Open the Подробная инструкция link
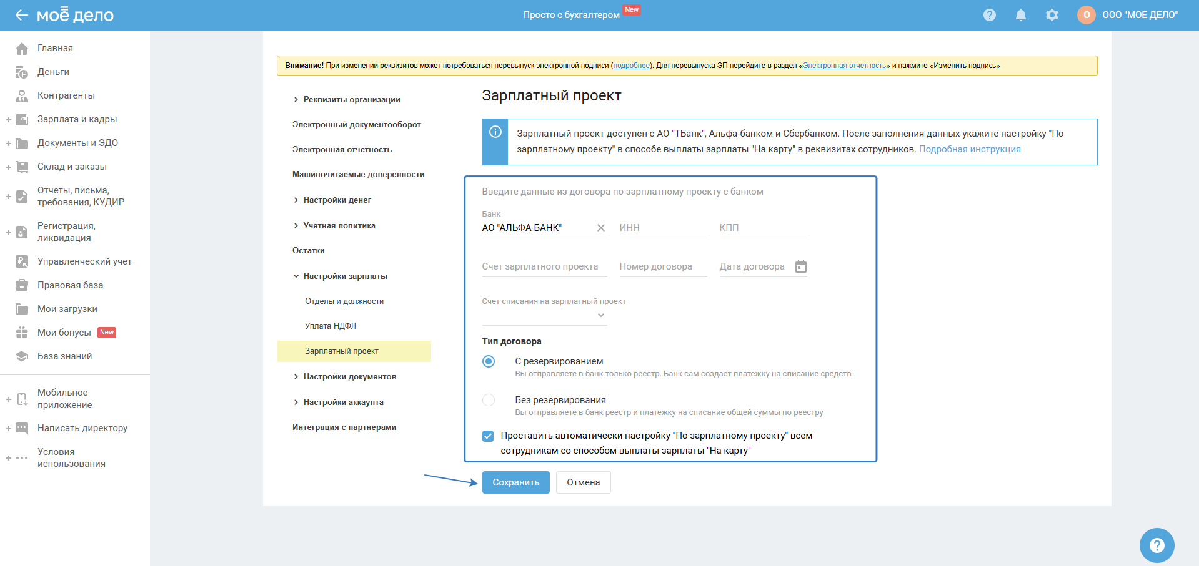 [x=970, y=149]
